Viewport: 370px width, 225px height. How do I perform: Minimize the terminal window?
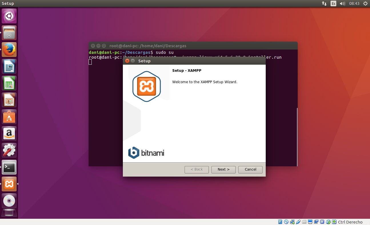point(98,46)
